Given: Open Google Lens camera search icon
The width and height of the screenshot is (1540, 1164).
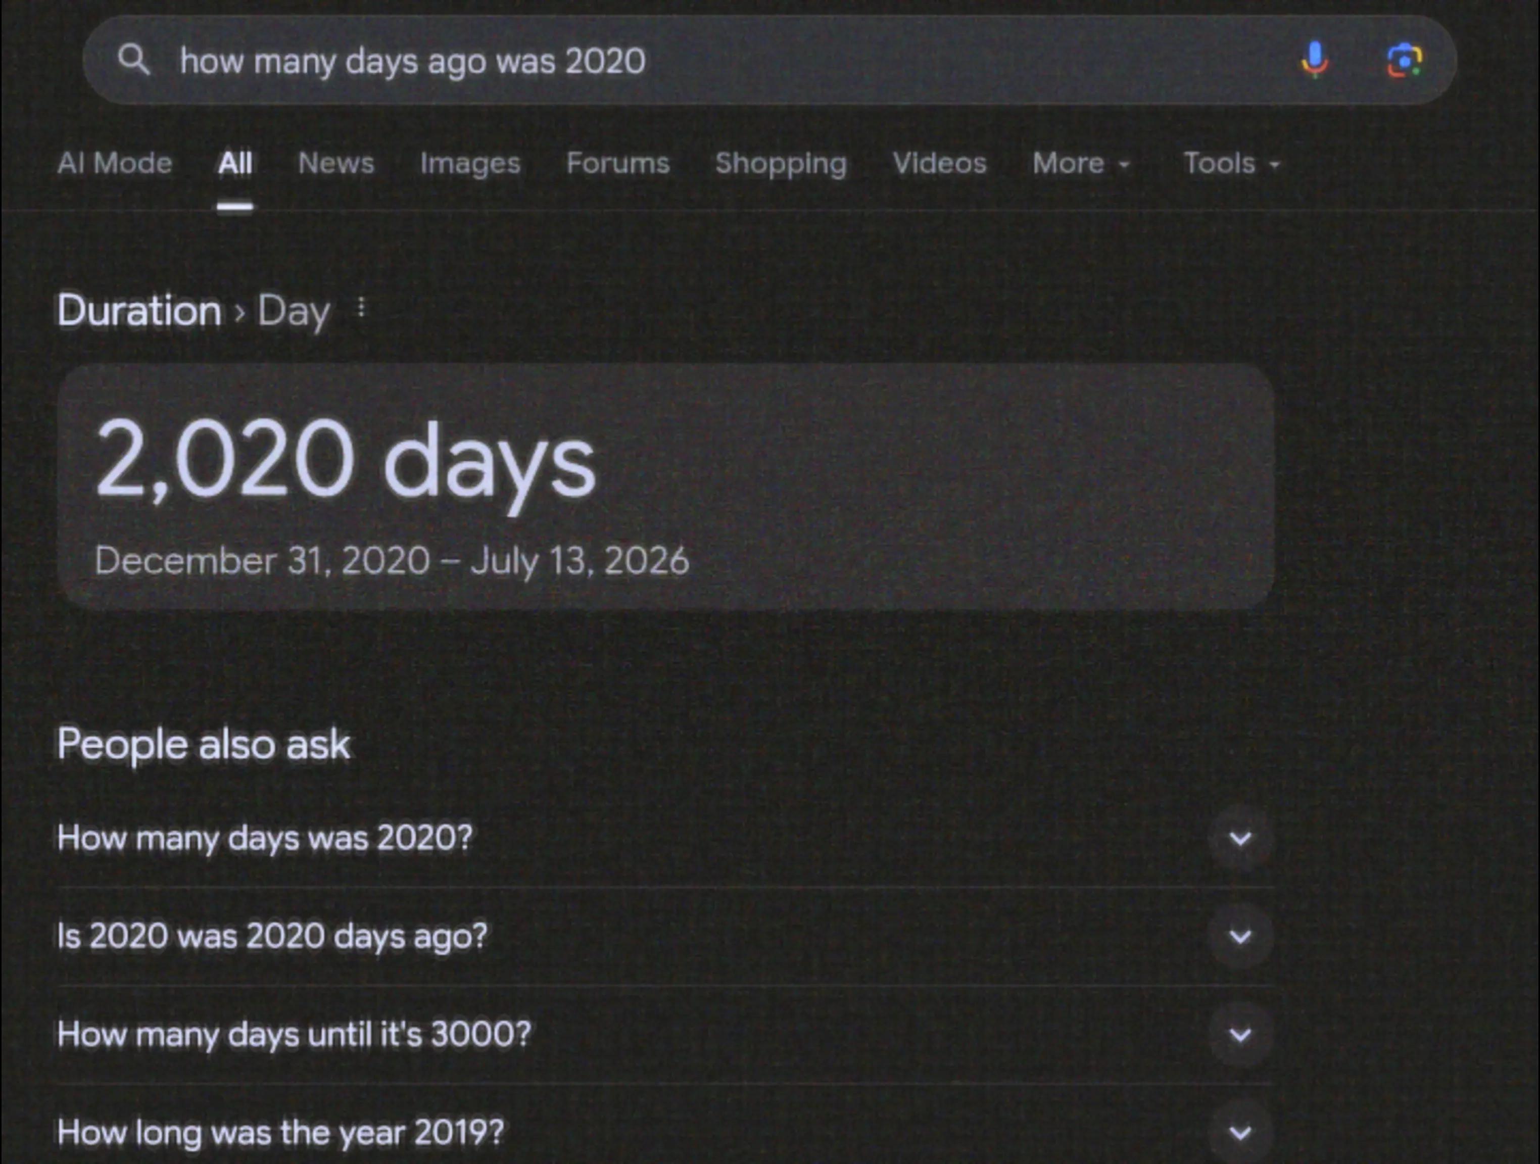Looking at the screenshot, I should 1404,61.
